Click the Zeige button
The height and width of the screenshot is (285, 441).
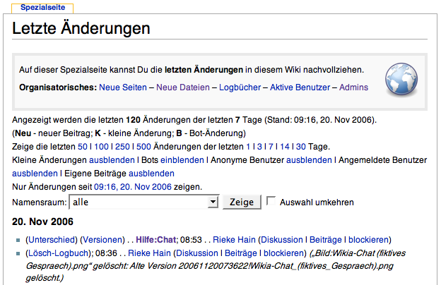pyautogui.click(x=242, y=202)
